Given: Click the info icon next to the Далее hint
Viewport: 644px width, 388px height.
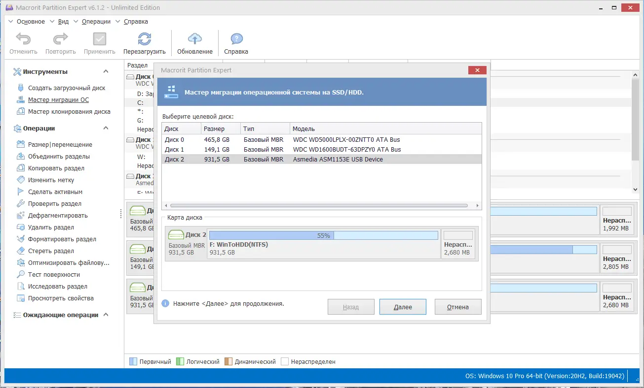Looking at the screenshot, I should point(166,304).
